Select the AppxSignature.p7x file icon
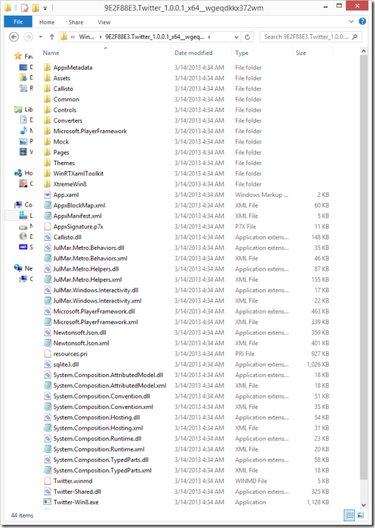Viewport: 375px width, 528px height. point(48,226)
